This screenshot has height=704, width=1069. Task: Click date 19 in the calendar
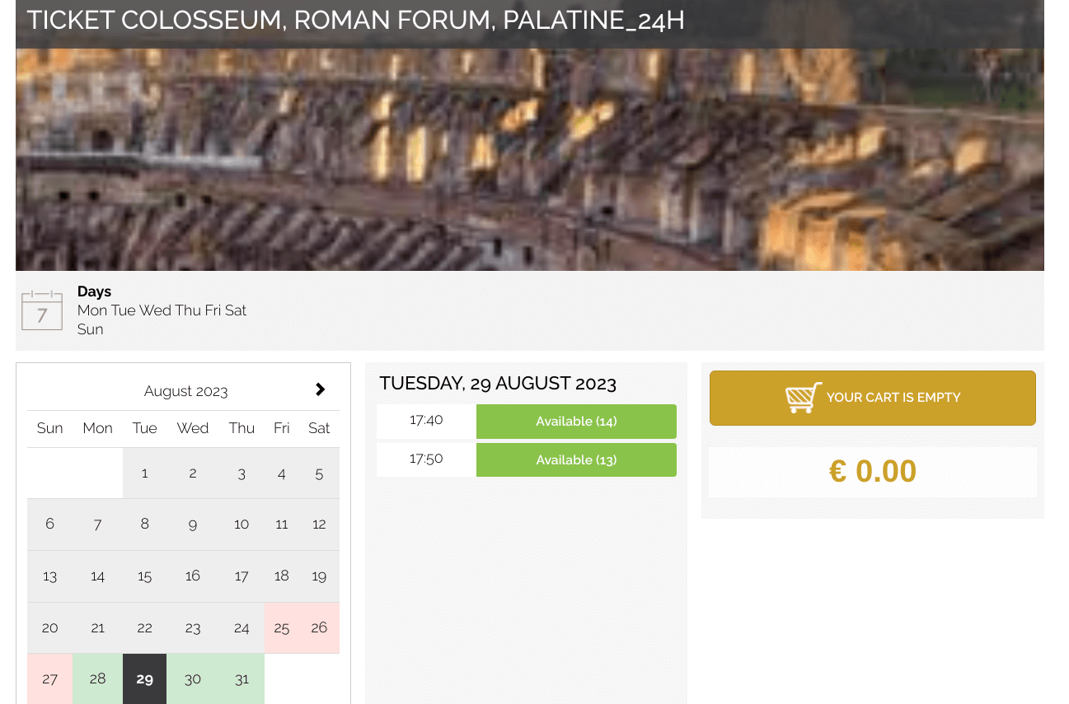[319, 576]
